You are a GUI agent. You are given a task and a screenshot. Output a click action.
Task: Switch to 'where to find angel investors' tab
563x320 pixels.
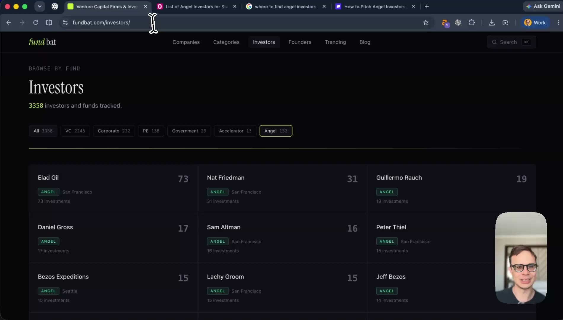click(286, 6)
